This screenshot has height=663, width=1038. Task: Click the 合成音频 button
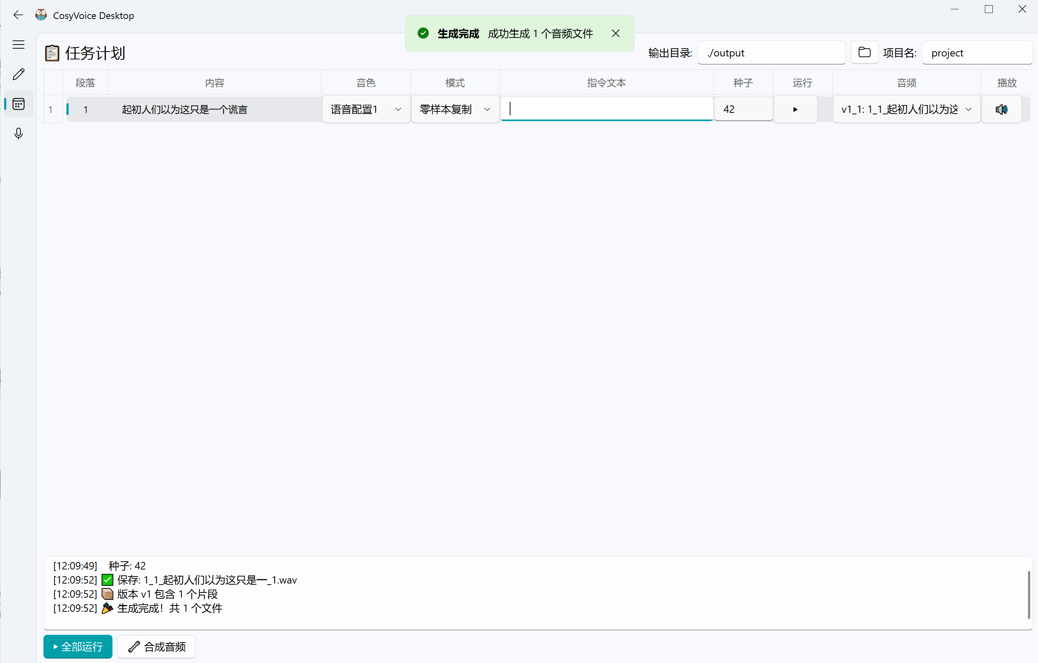tap(156, 647)
